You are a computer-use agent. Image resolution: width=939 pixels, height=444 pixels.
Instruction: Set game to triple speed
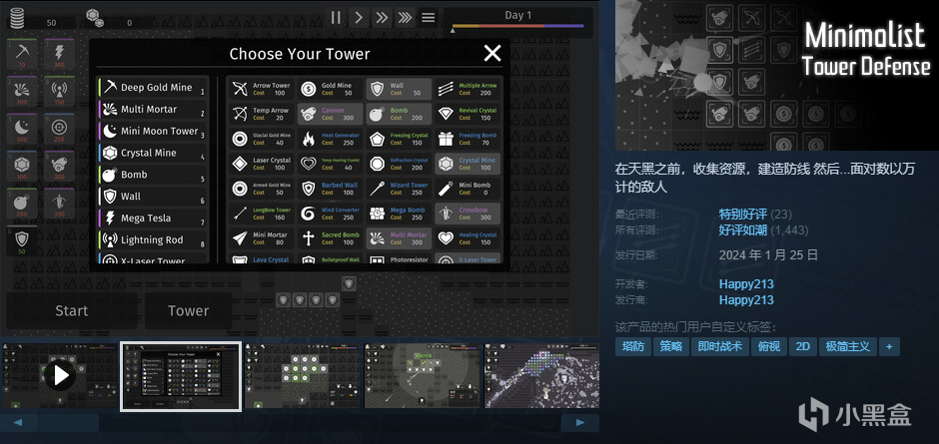pyautogui.click(x=405, y=17)
